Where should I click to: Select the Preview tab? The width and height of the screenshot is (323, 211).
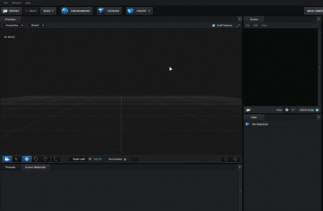point(10,19)
